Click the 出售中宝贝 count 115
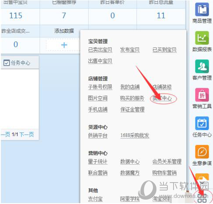 [16, 16]
